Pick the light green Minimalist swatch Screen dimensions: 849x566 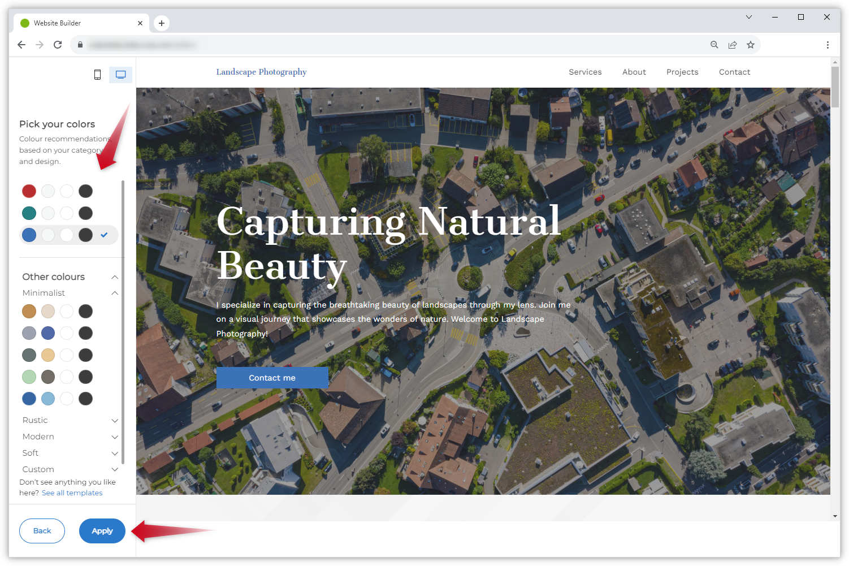[x=29, y=377]
